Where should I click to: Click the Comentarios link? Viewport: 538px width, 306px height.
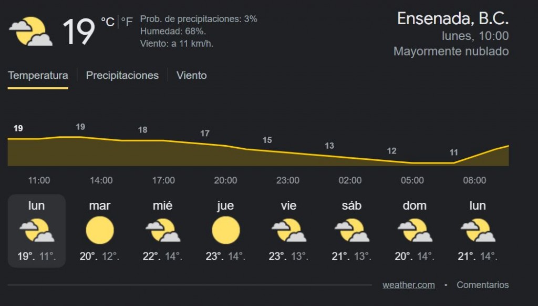pyautogui.click(x=482, y=285)
